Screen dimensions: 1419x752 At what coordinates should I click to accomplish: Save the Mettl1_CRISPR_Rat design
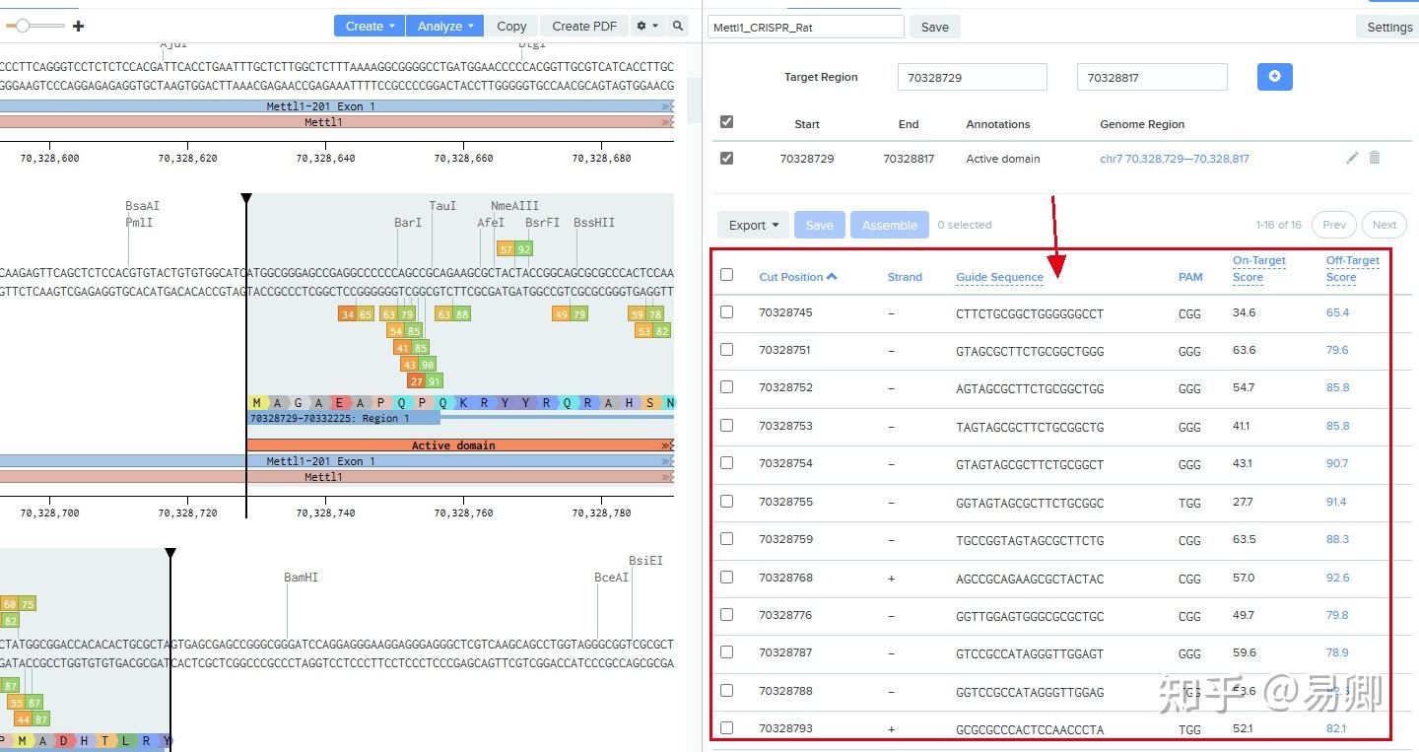pyautogui.click(x=933, y=27)
